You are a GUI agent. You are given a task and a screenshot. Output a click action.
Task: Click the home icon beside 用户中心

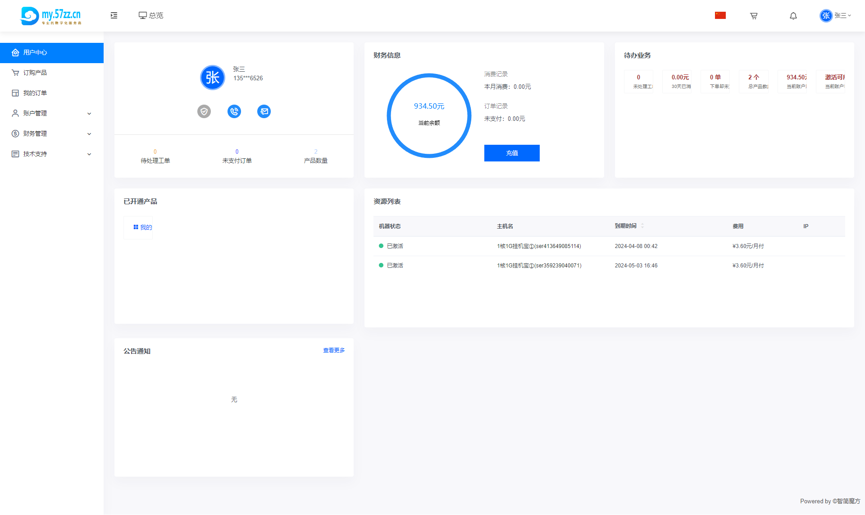click(x=15, y=52)
